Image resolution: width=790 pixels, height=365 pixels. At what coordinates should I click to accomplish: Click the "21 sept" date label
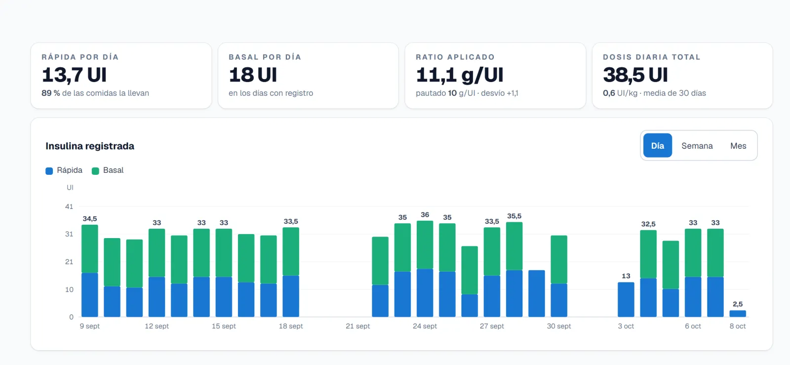358,326
